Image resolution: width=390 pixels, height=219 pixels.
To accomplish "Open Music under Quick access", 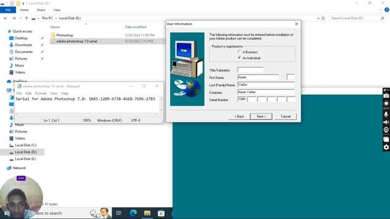I will coord(19,65).
